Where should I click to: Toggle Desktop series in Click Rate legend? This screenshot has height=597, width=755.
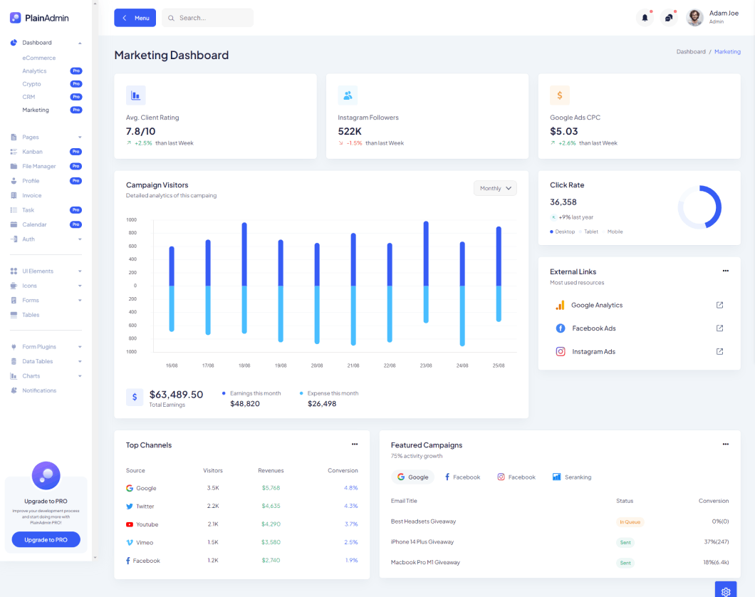pyautogui.click(x=563, y=232)
